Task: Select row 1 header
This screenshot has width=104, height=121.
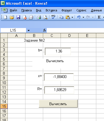Action: pos(4,40)
